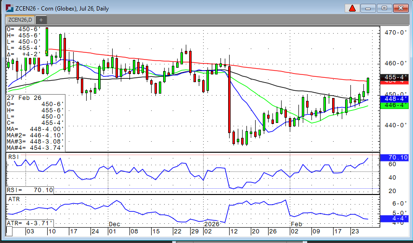This screenshot has width=413, height=243.
Task: Click the RSI study label
Action: click(13, 157)
